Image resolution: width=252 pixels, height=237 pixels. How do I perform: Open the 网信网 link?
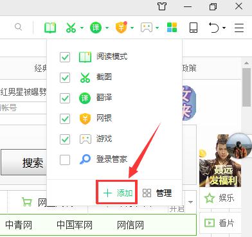pos(130,225)
